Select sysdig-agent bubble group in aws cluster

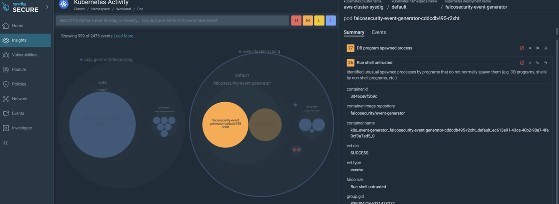312,125
